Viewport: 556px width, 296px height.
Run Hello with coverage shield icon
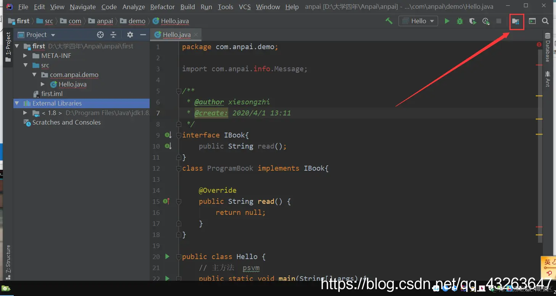pos(473,21)
